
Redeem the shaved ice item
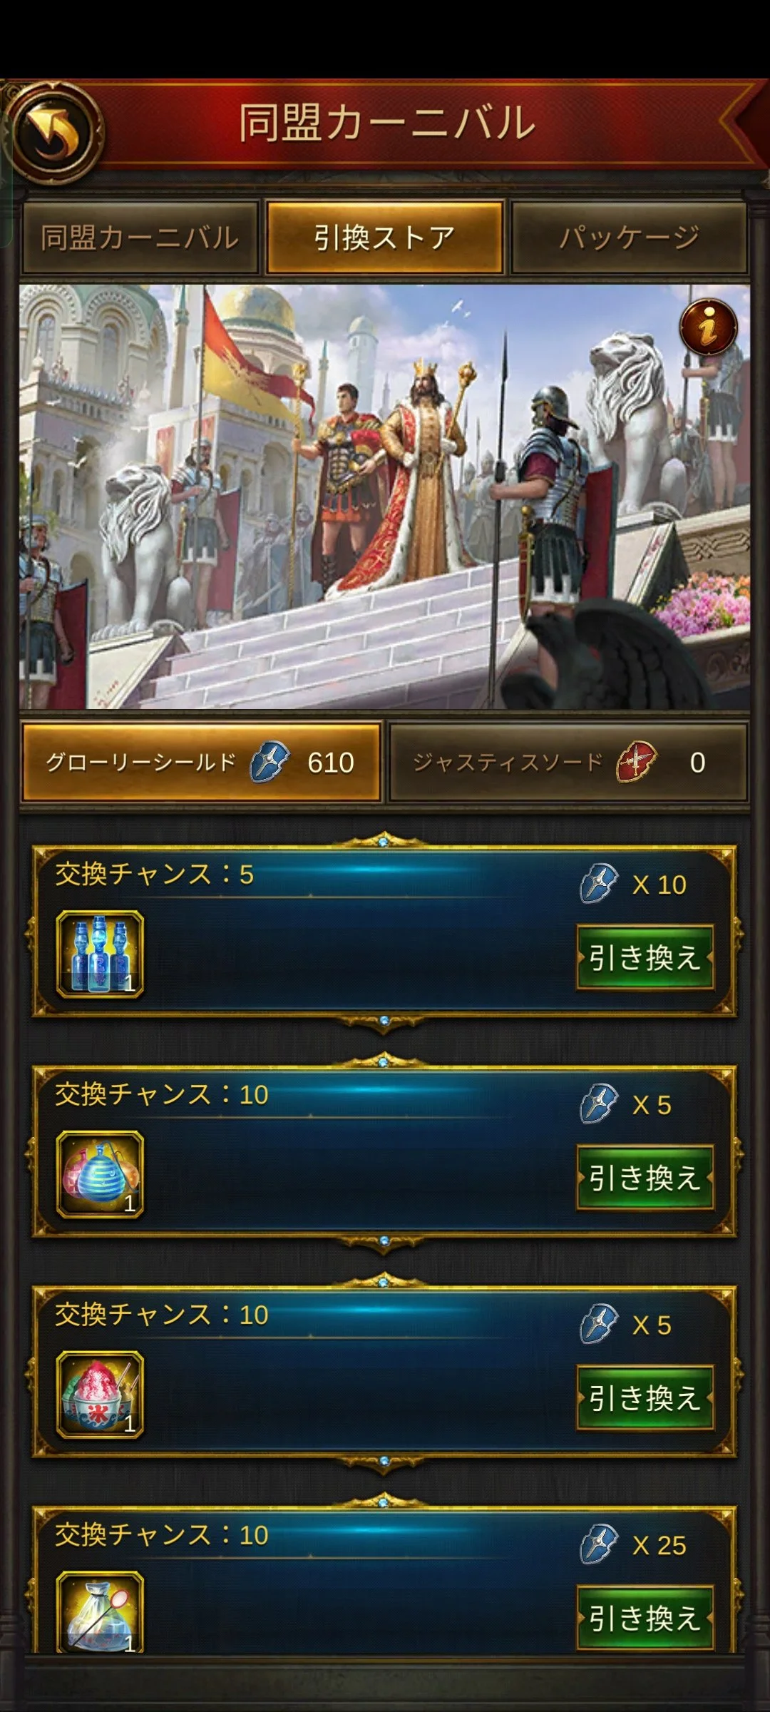(x=645, y=1398)
